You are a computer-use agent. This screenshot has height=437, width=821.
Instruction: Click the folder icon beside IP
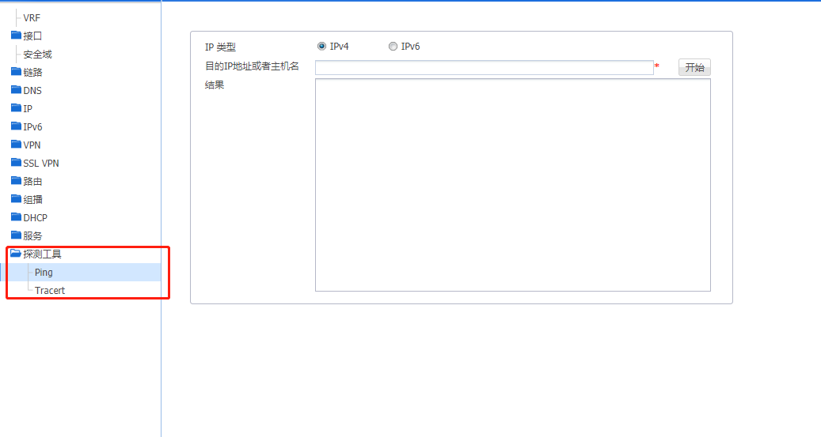pos(17,108)
